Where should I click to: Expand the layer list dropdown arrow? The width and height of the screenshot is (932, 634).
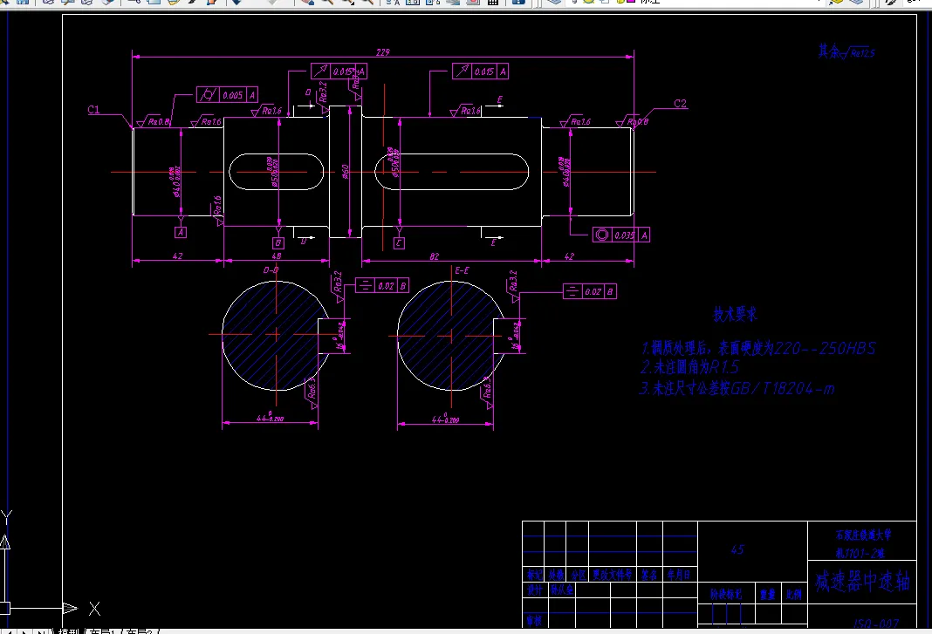pyautogui.click(x=821, y=2)
